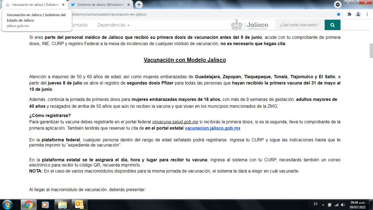Click the volume speaker tray icon
The height and width of the screenshot is (210, 373).
[343, 205]
